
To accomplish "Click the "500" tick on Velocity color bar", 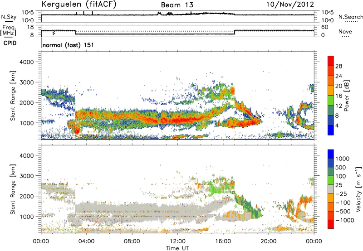I will pyautogui.click(x=341, y=167).
